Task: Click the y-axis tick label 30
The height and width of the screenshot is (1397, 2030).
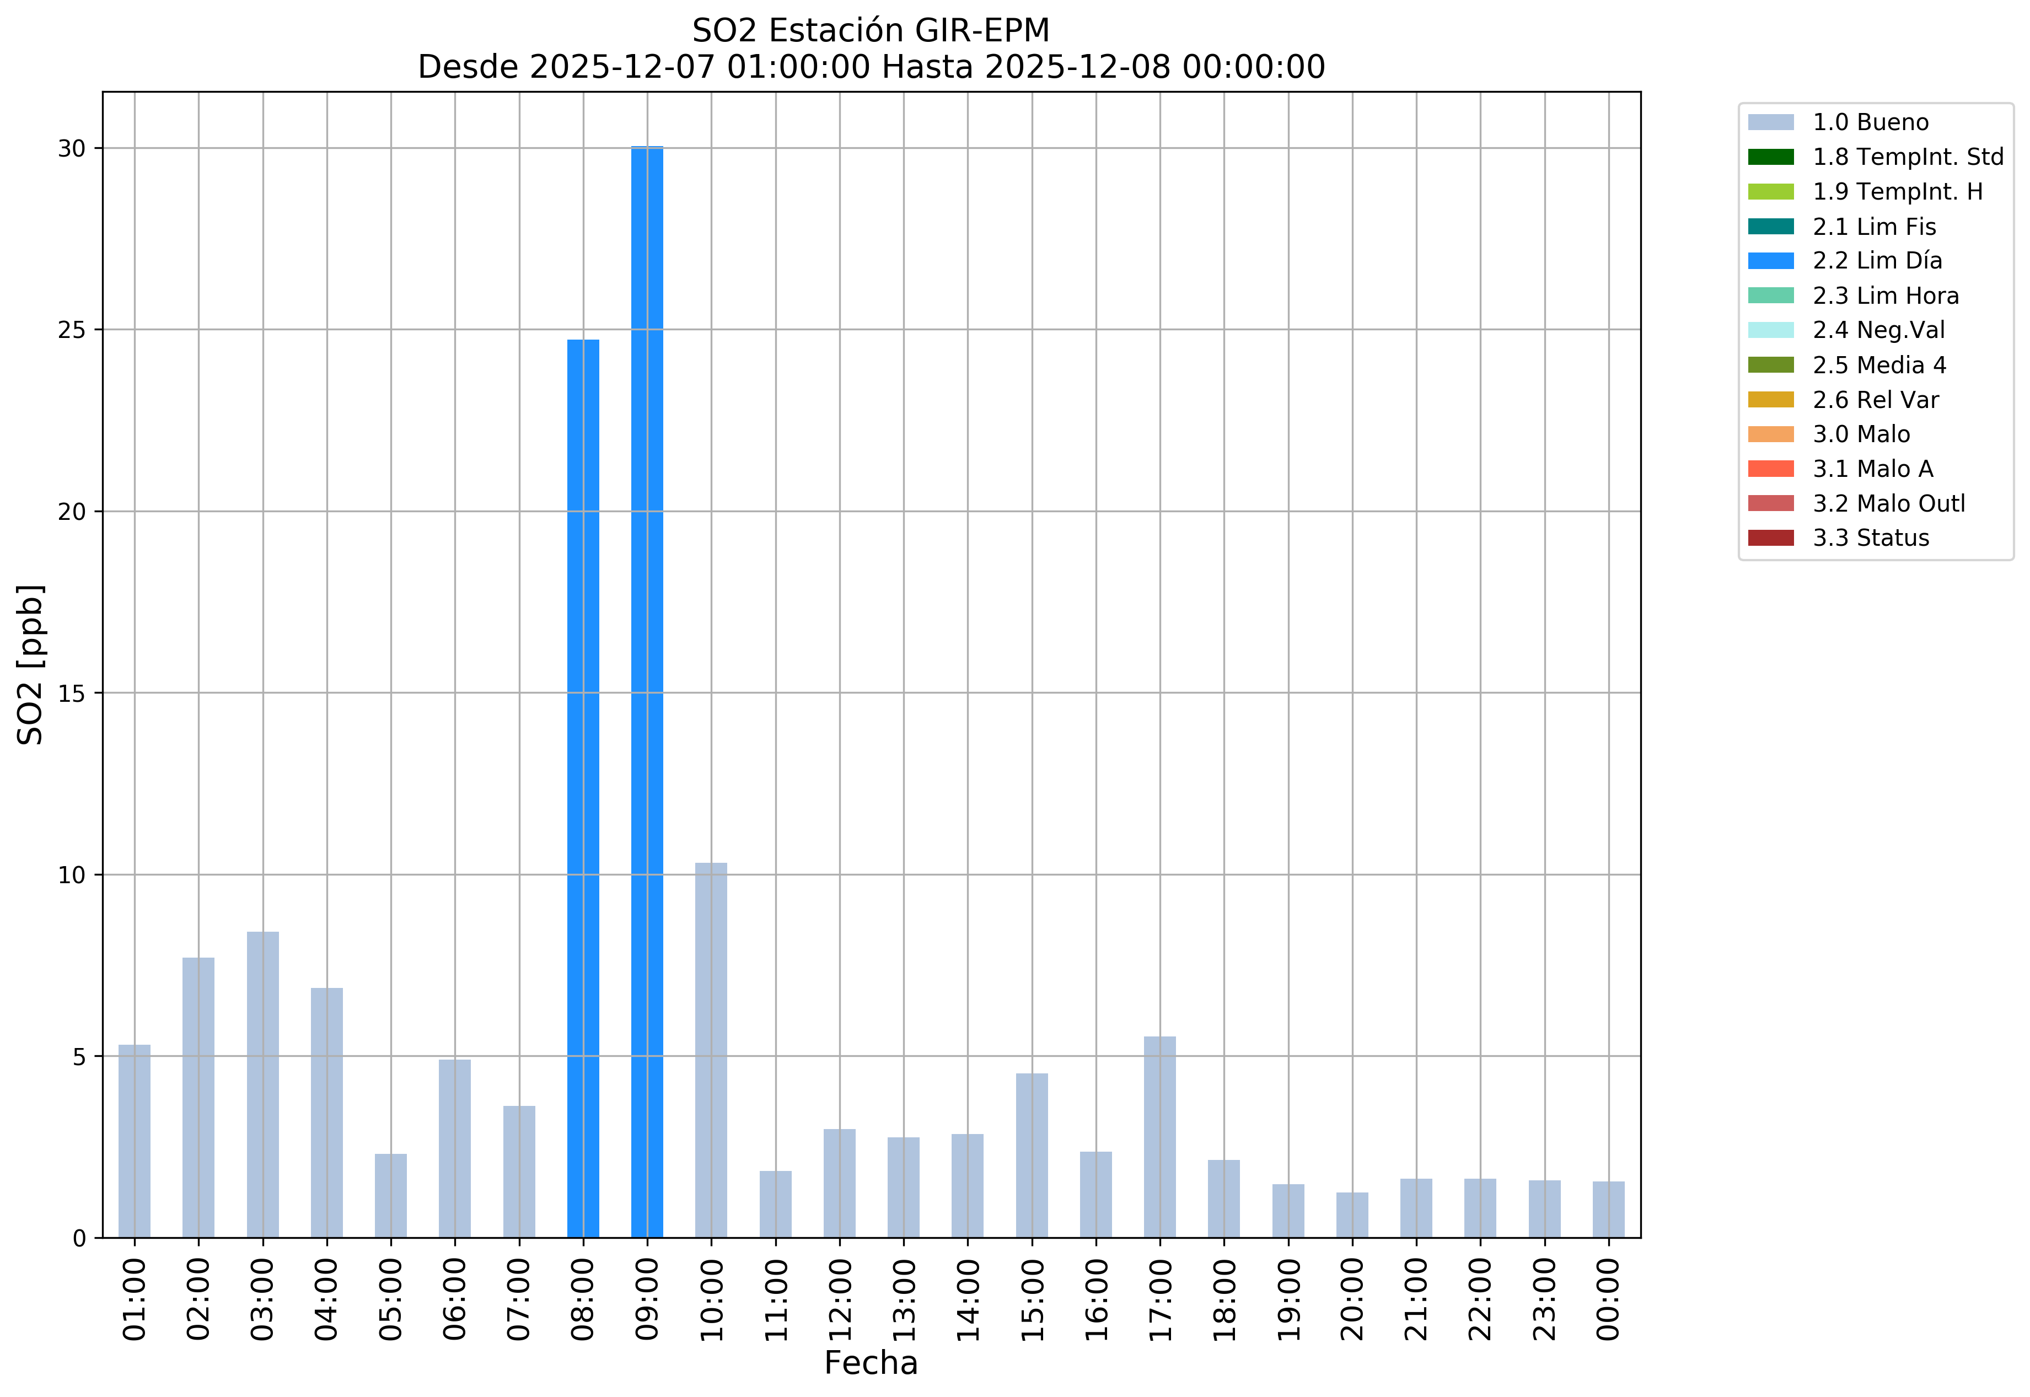Action: [x=73, y=149]
